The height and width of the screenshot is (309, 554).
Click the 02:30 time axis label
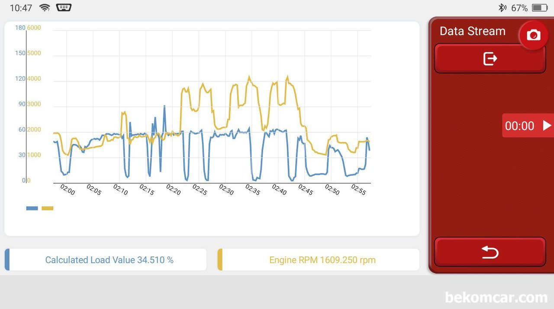click(x=226, y=190)
